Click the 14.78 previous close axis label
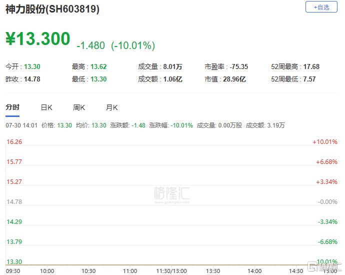The height and width of the screenshot is (275, 345). [x=13, y=201]
